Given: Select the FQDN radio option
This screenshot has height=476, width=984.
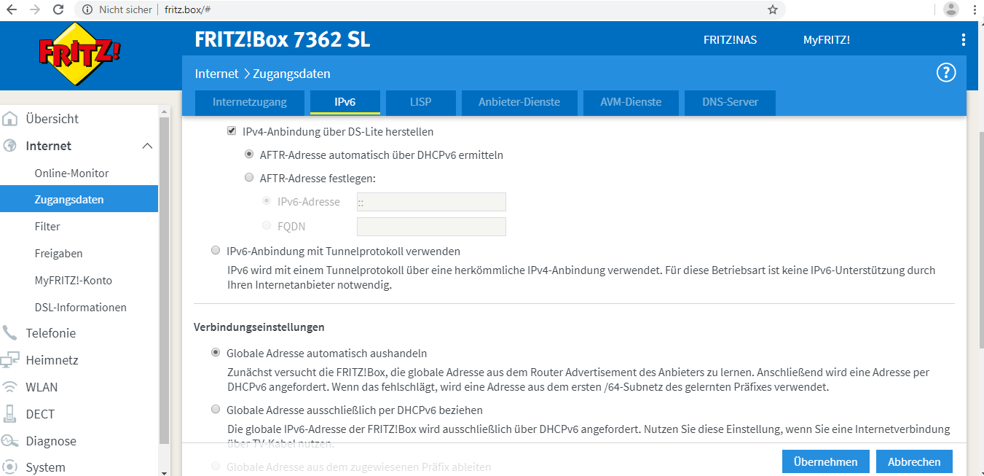Looking at the screenshot, I should [x=267, y=226].
